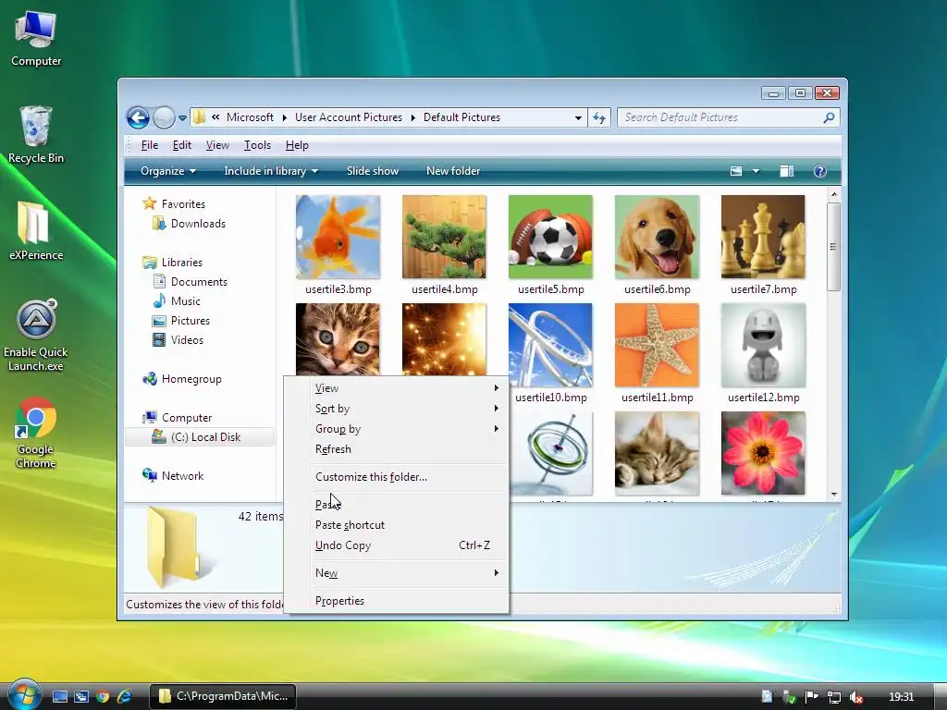The width and height of the screenshot is (947, 710).
Task: Select Enable Quick Launch.exe desktop icon
Action: pos(36,336)
